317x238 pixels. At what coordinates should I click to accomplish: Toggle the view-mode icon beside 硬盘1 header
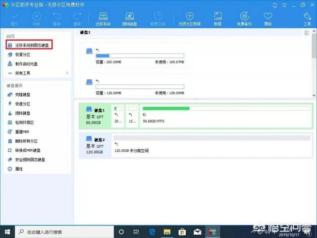[307, 33]
